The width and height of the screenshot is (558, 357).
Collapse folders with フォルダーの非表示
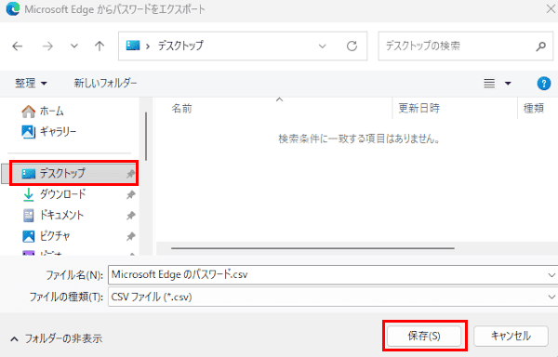(x=56, y=338)
